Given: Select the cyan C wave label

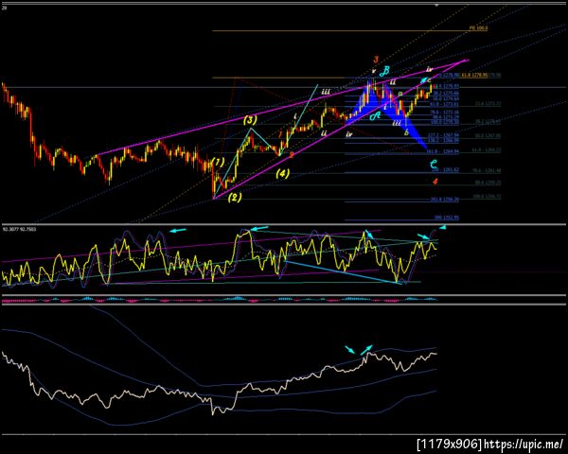Looking at the screenshot, I should point(434,164).
